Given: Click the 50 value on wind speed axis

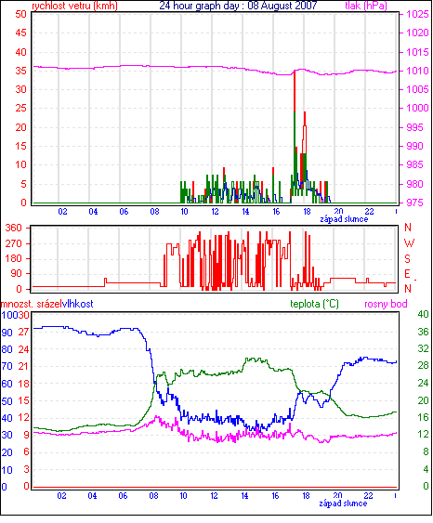Looking at the screenshot, I should pos(20,14).
